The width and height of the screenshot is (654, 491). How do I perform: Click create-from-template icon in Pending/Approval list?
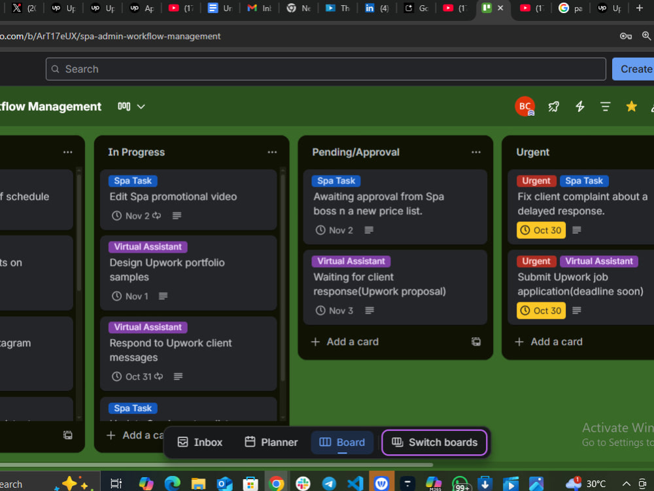[x=476, y=342]
